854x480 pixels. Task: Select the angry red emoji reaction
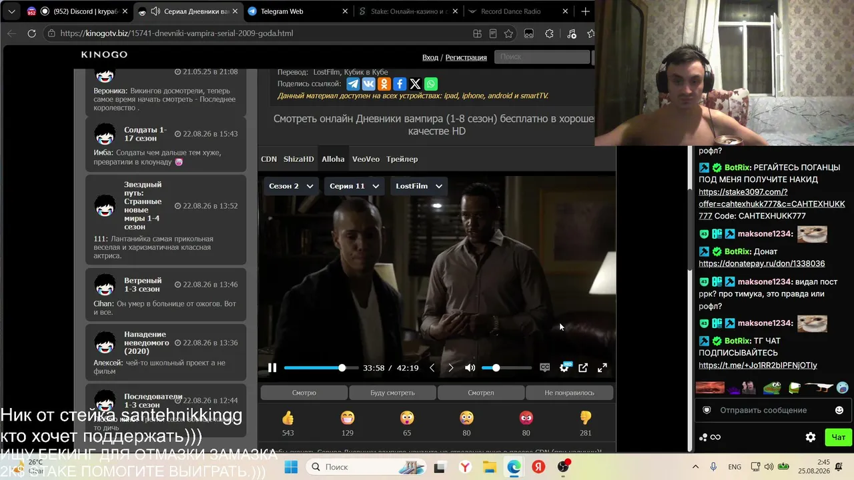tap(526, 418)
